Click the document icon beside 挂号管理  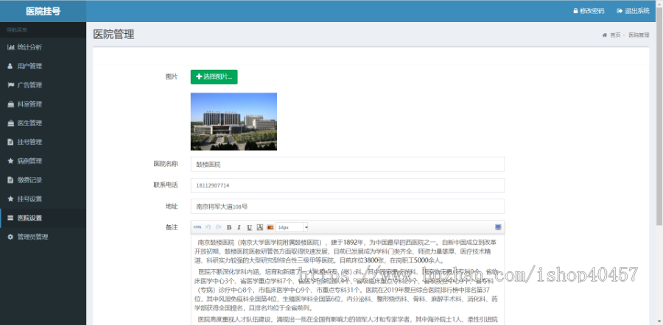pos(10,142)
